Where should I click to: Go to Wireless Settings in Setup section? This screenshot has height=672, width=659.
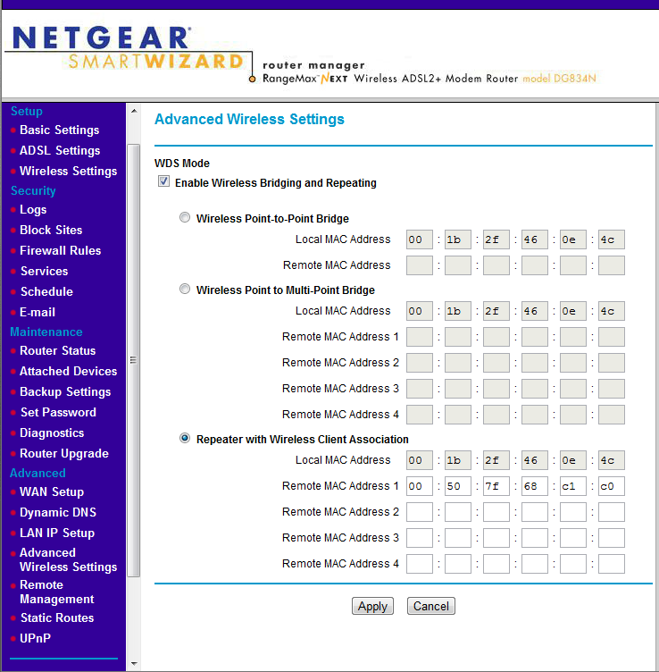pos(68,171)
